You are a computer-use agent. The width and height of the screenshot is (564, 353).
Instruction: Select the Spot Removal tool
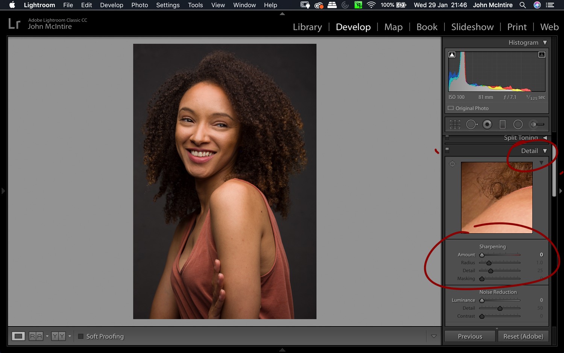(x=472, y=124)
